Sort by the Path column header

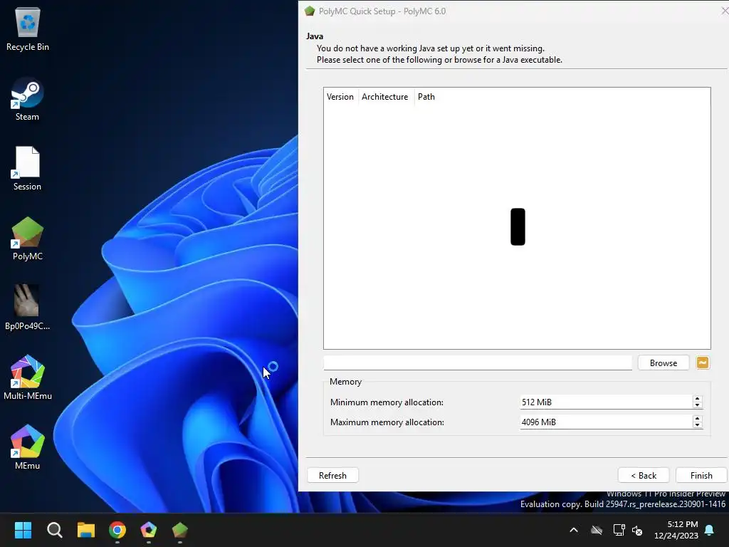(426, 97)
